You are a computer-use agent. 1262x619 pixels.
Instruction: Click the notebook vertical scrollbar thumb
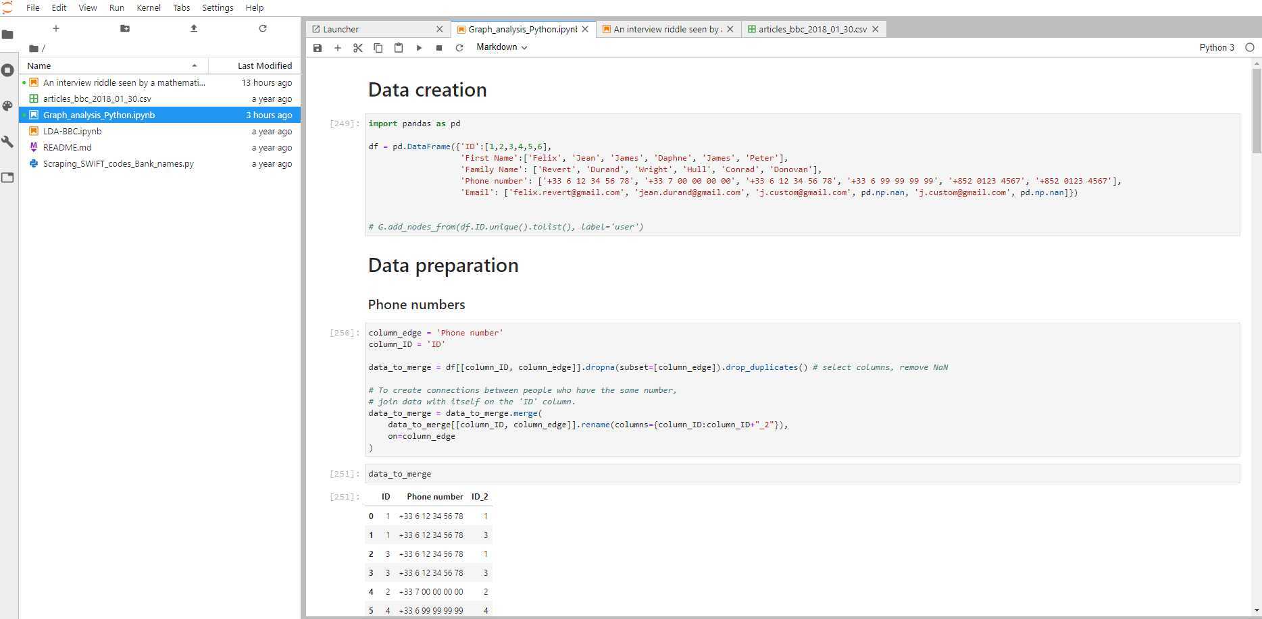[1257, 111]
